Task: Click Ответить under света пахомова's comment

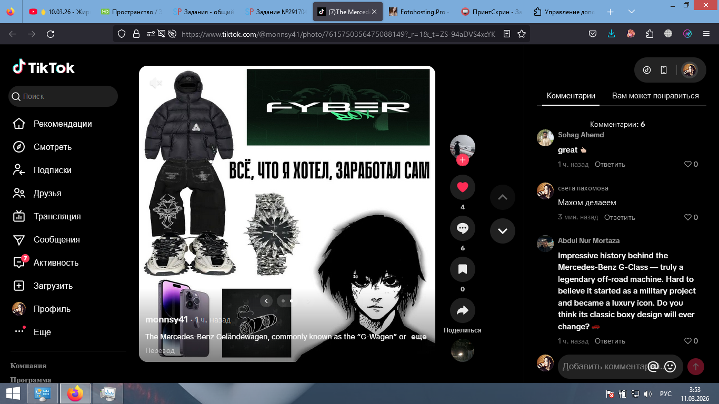Action: coord(620,217)
